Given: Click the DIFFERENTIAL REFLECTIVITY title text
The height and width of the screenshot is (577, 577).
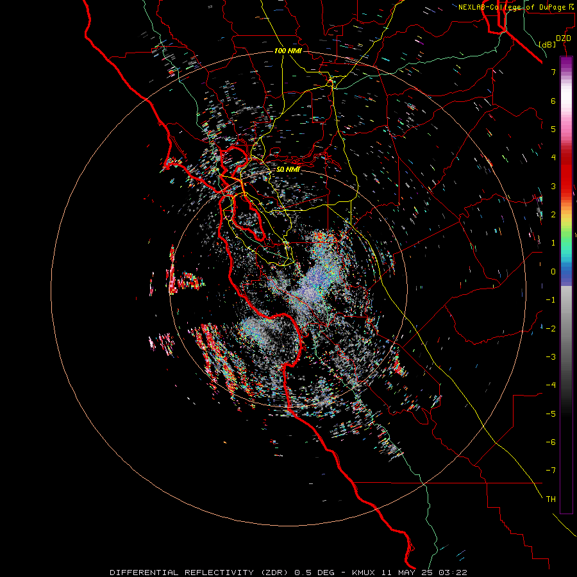Looking at the screenshot, I should 182,573.
